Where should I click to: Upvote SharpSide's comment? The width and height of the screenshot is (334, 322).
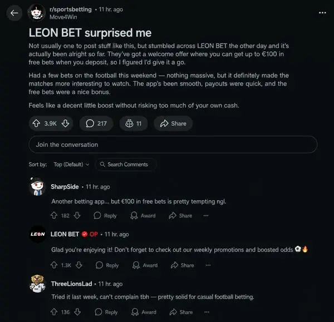tap(54, 215)
